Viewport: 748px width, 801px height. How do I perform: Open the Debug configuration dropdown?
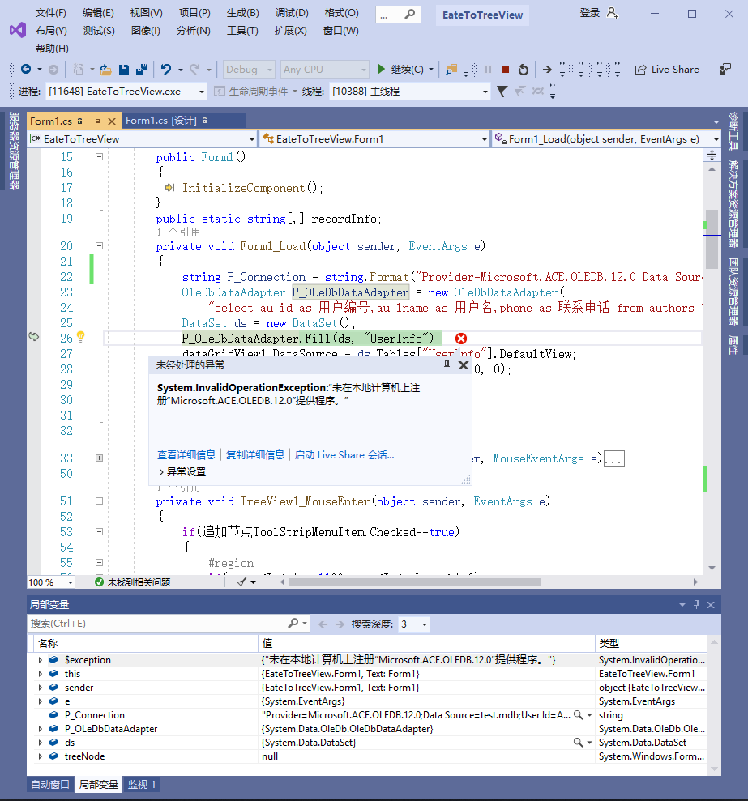coord(249,70)
